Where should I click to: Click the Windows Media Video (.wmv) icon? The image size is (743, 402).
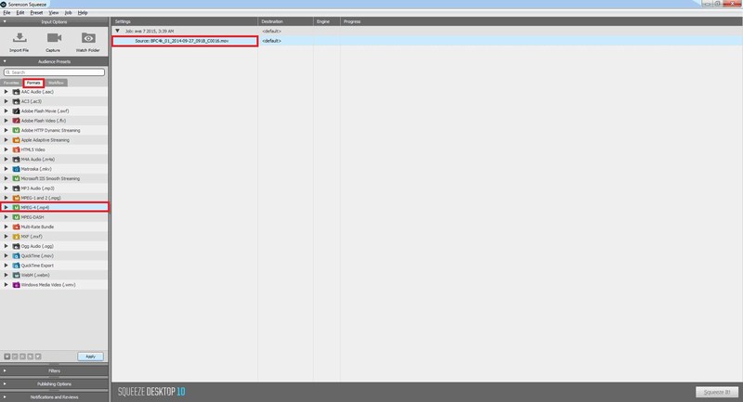(16, 285)
